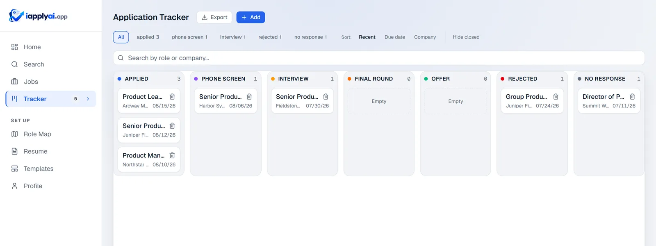The image size is (656, 246).
Task: Filter by applied 3
Action: pyautogui.click(x=148, y=37)
